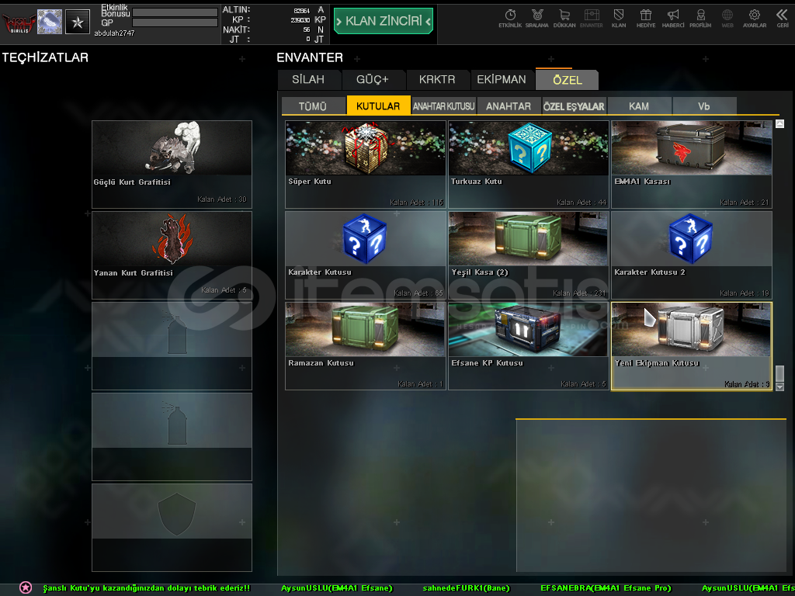Select the ÖZEL tab
Viewport: 795px width, 596px height.
[x=568, y=80]
